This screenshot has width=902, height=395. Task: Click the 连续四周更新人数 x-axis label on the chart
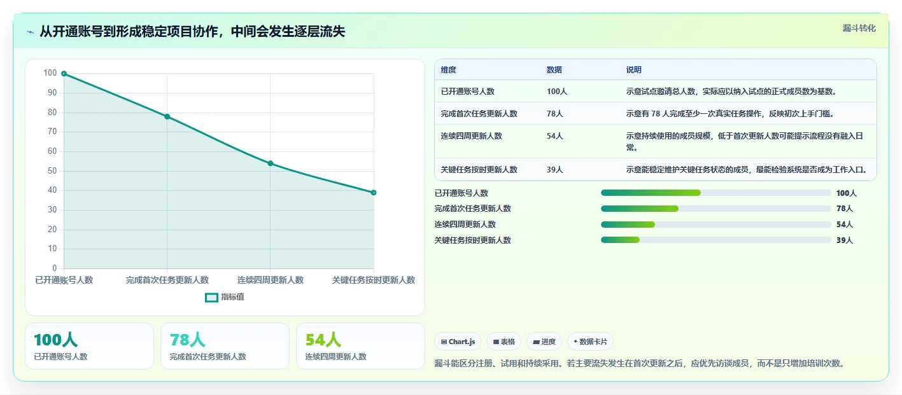coord(271,280)
